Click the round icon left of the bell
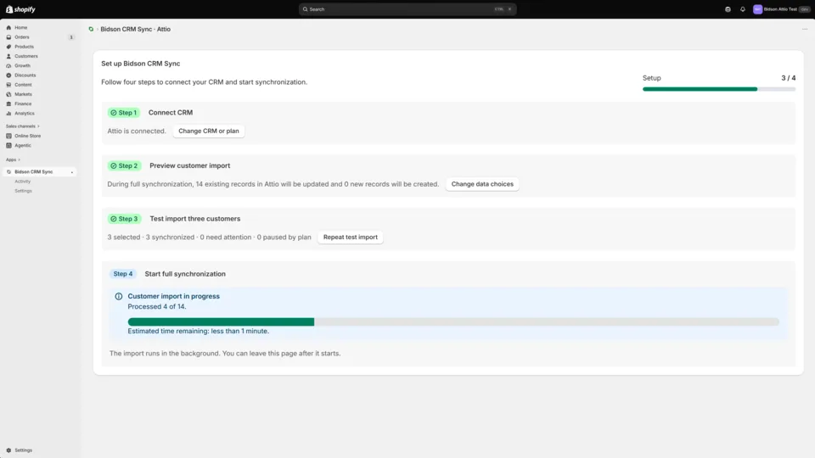 click(728, 9)
